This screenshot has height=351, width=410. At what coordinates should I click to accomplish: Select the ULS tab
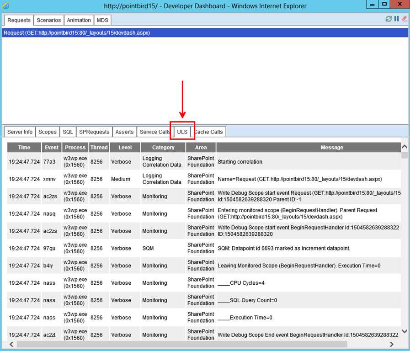[x=182, y=132]
